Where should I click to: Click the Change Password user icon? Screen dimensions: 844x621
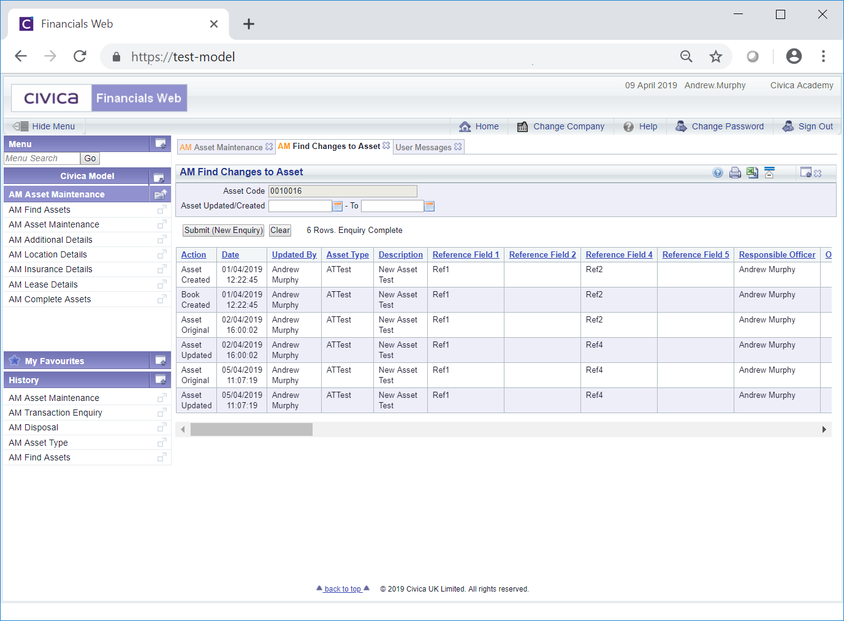(681, 126)
